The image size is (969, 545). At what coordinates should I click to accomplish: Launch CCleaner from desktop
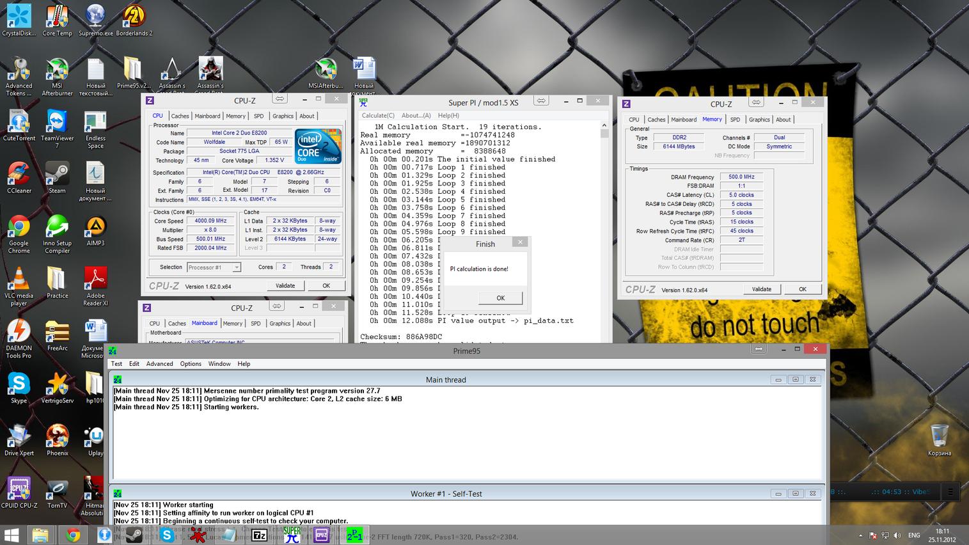(x=19, y=178)
